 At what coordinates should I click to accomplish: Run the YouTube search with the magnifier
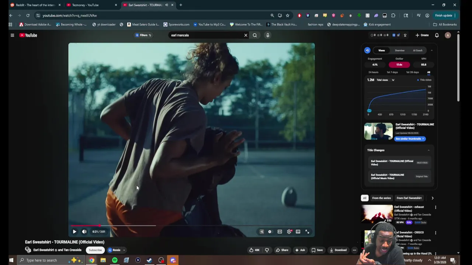click(x=255, y=35)
